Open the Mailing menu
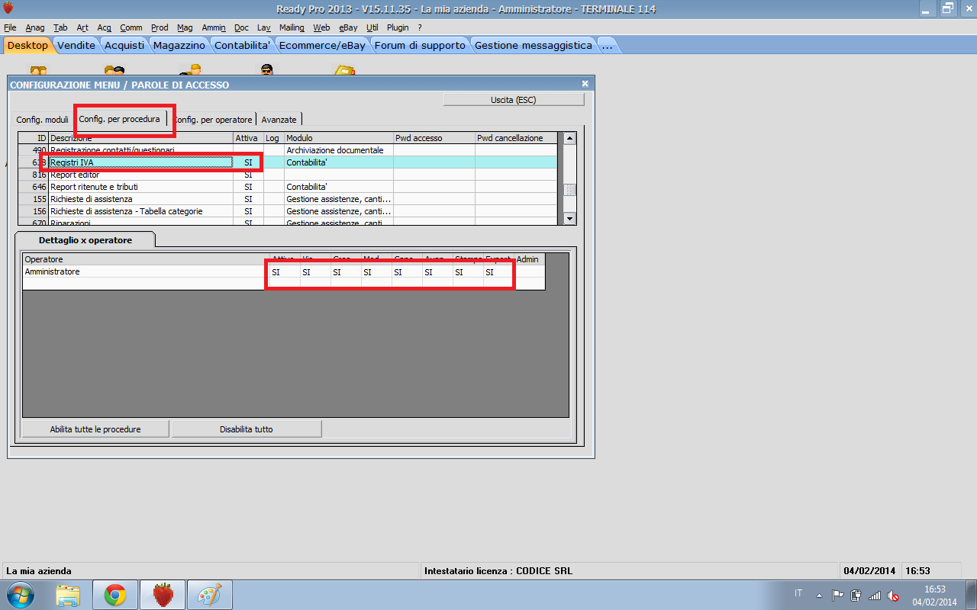The height and width of the screenshot is (610, 977). coord(292,27)
